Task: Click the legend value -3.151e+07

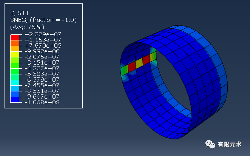Action: (x=42, y=63)
